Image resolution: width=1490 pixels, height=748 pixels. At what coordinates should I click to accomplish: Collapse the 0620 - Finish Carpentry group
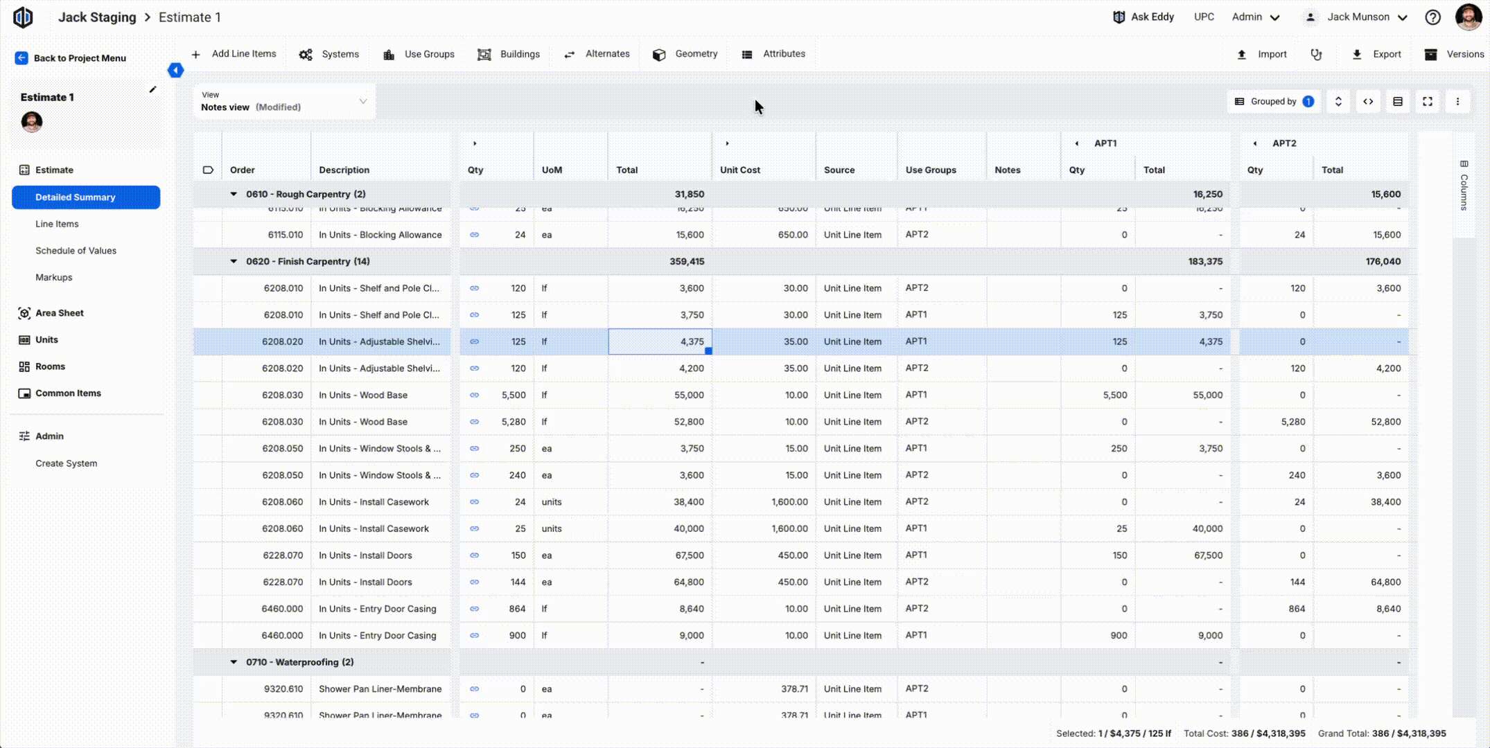234,261
